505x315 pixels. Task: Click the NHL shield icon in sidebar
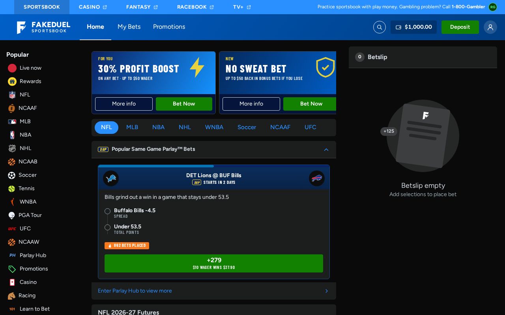[12, 148]
